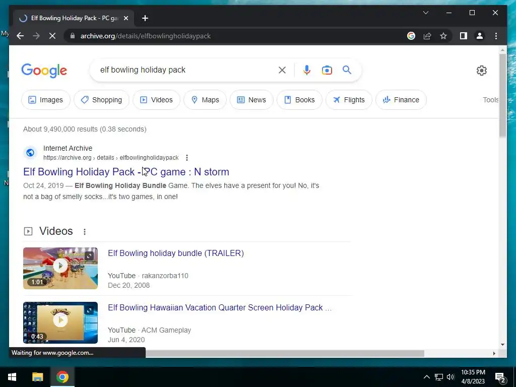Open a new browser tab
The width and height of the screenshot is (516, 387).
click(145, 18)
